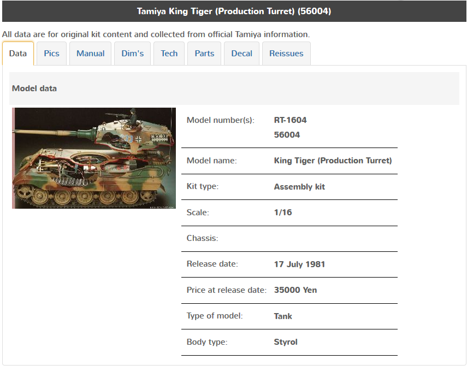This screenshot has height=377, width=473.
Task: Click the Release date: label
Action: click(x=212, y=264)
